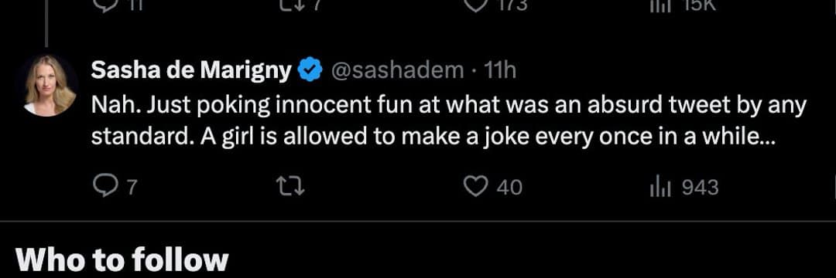Reply to the upper tweet with 11 replies
Screen dimensions: 836x278
(x=102, y=5)
